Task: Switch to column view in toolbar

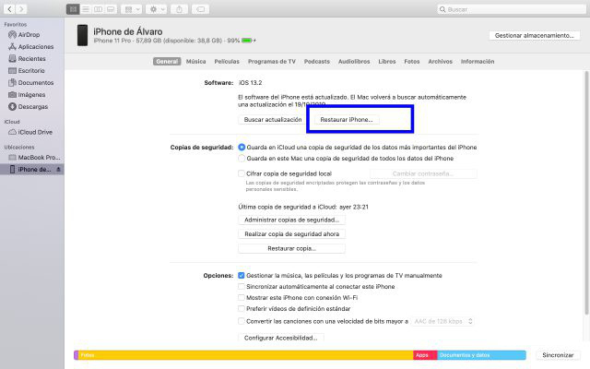Action: point(96,9)
